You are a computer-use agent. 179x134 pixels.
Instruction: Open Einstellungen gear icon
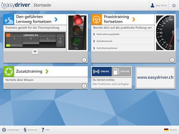[4, 130]
